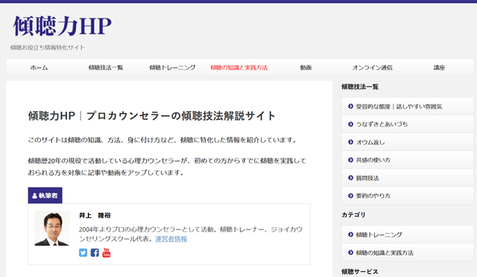
Task: Open sidebar link 共感の使い方
Action: point(408,160)
